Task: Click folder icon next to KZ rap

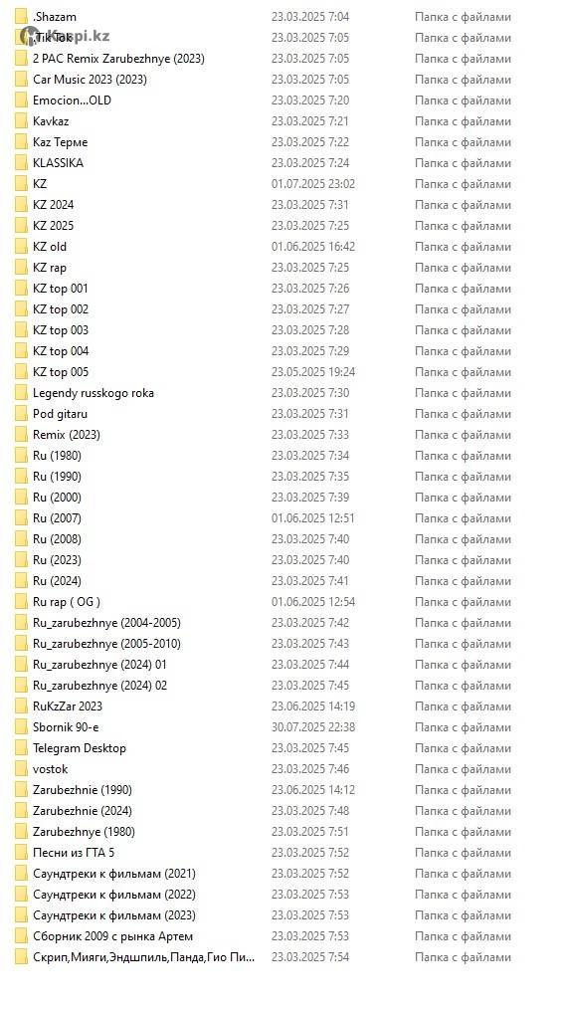Action: pyautogui.click(x=21, y=268)
